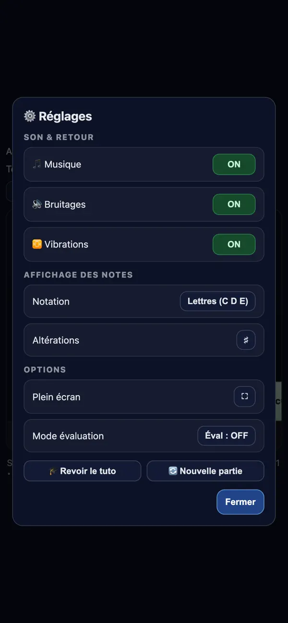Switch off the Vibrations ON toggle
Screen dimensions: 288x623
(234, 244)
